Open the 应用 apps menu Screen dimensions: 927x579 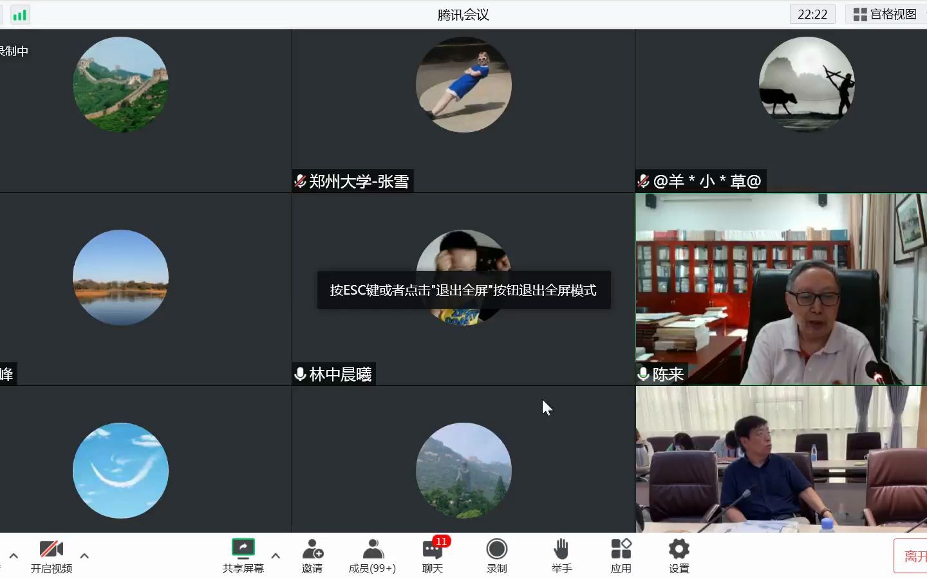coord(621,556)
